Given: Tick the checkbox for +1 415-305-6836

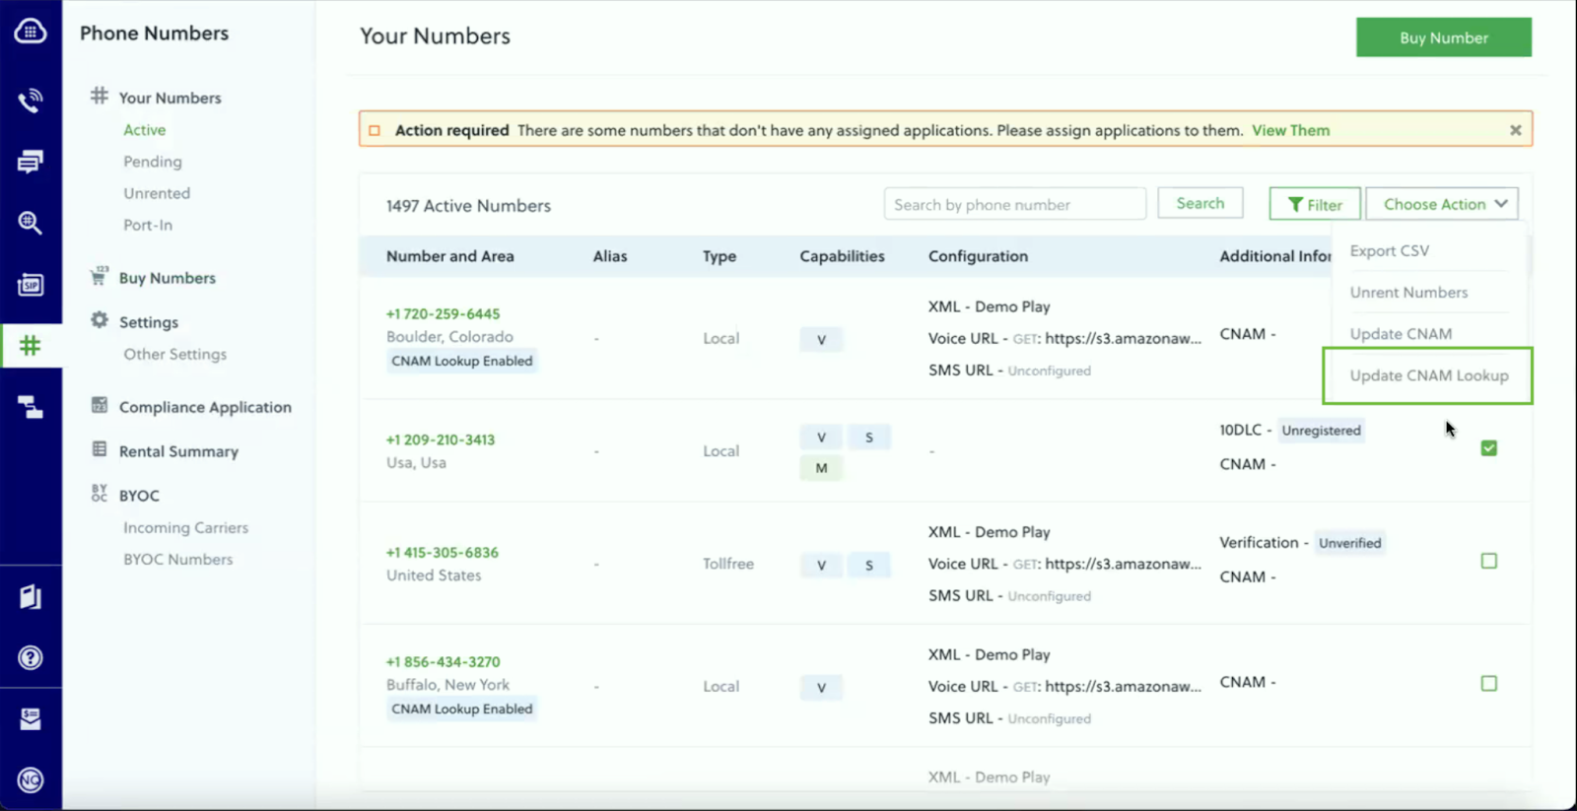Looking at the screenshot, I should click(1488, 562).
